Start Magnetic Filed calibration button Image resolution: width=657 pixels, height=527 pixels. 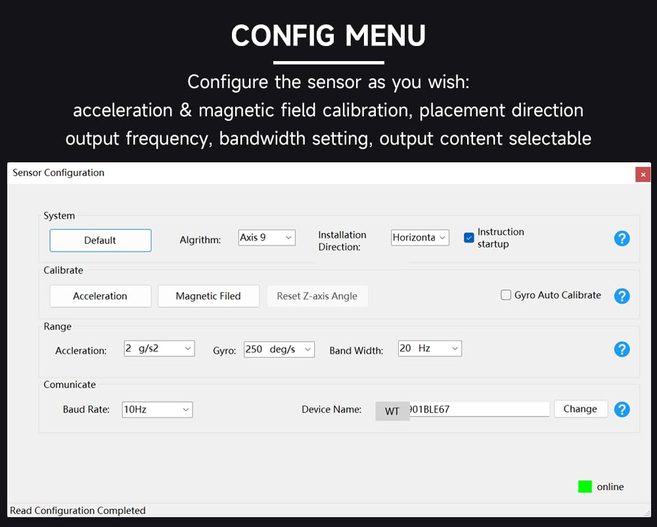click(x=208, y=296)
